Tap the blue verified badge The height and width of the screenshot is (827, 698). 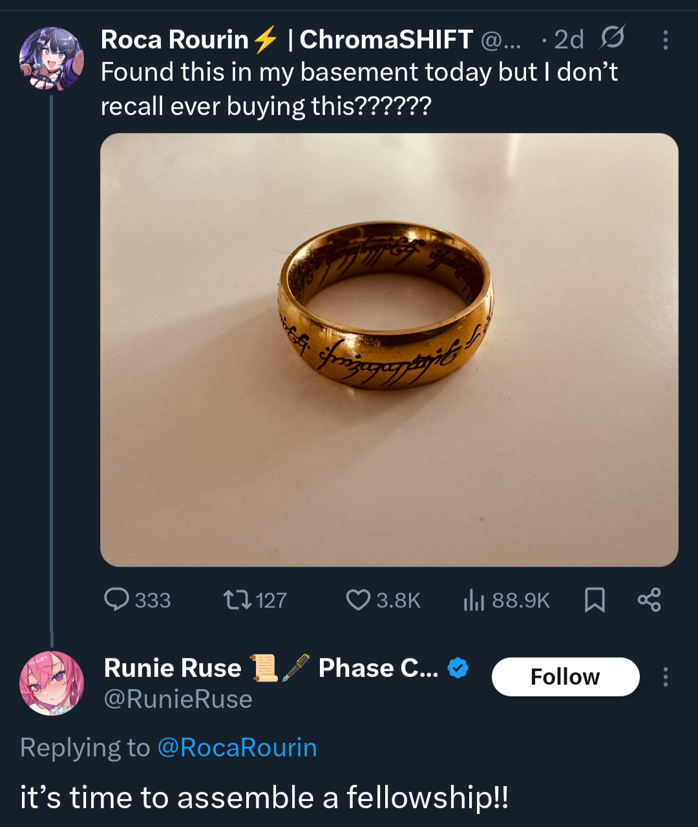pyautogui.click(x=458, y=668)
